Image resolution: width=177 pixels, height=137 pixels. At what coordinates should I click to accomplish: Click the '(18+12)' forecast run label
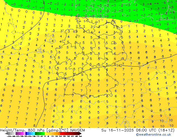pyautogui.click(x=167, y=130)
